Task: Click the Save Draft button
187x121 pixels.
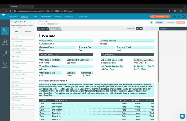Action: (170, 22)
